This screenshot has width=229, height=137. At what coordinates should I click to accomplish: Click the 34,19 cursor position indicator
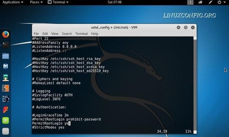point(162,132)
